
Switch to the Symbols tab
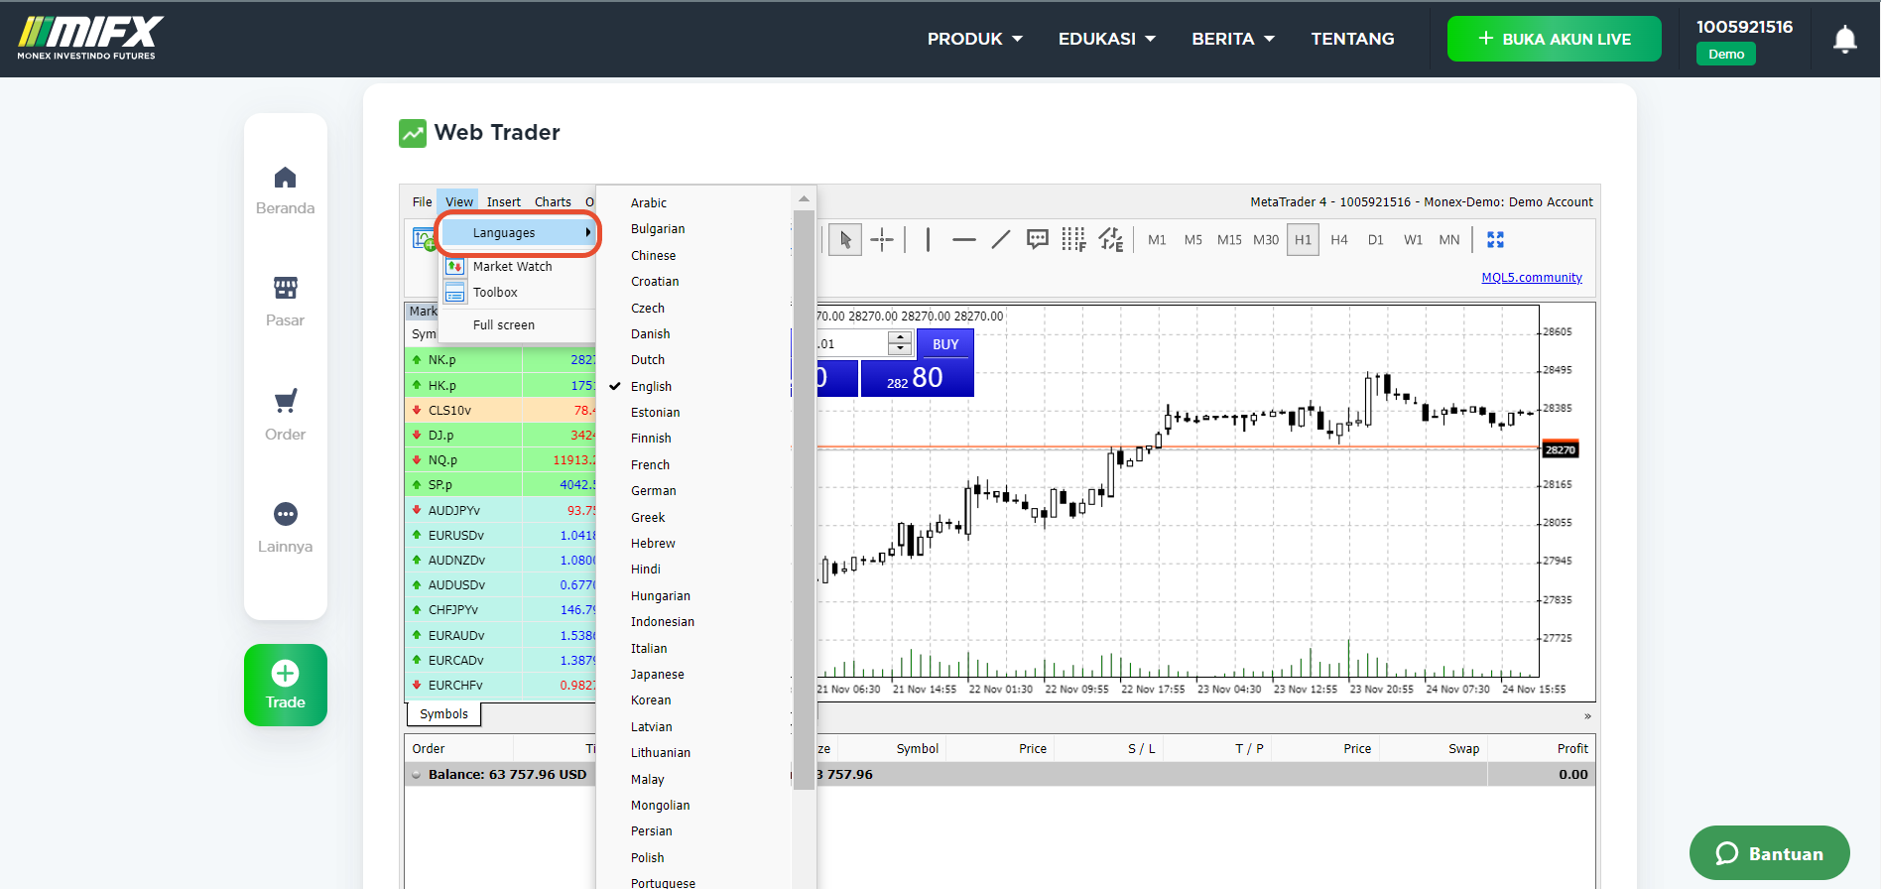[x=443, y=713]
